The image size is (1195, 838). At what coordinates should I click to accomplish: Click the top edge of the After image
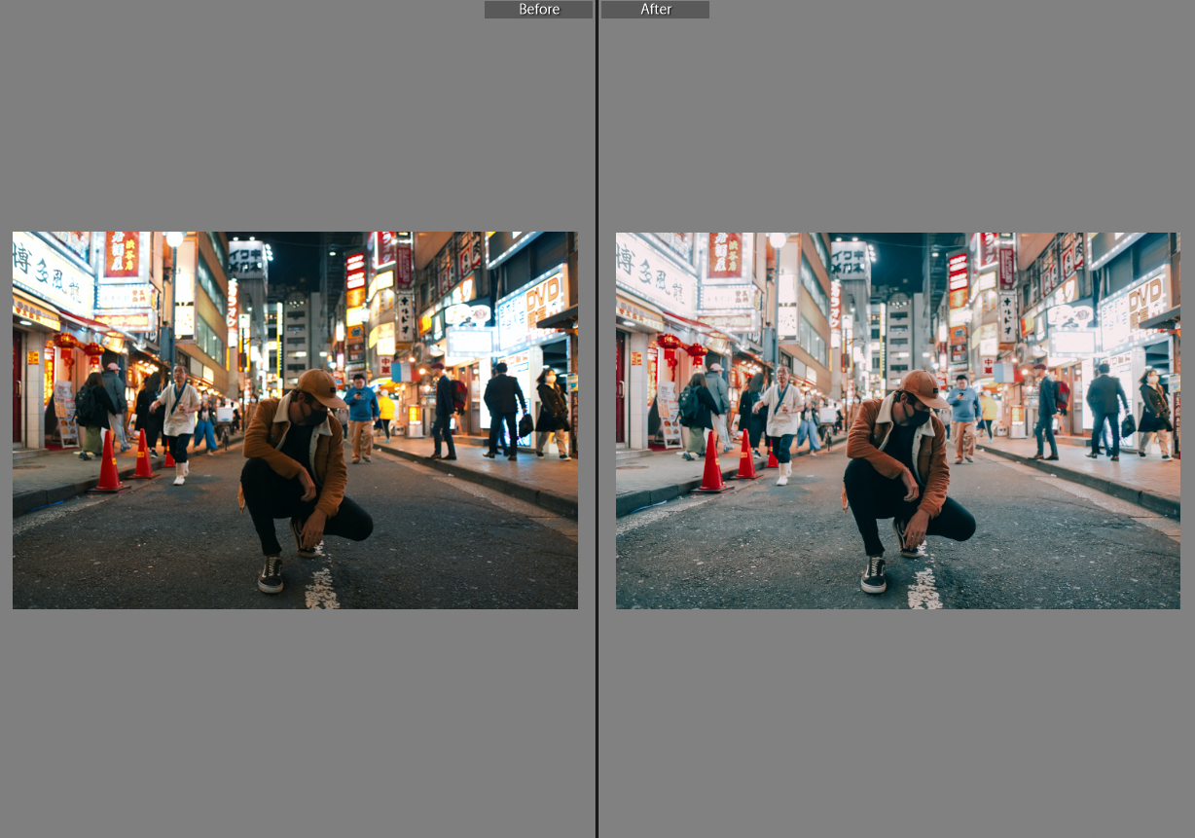(x=897, y=233)
